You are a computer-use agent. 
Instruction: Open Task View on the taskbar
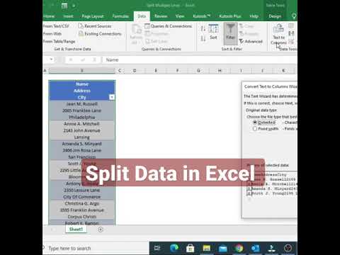157,248
